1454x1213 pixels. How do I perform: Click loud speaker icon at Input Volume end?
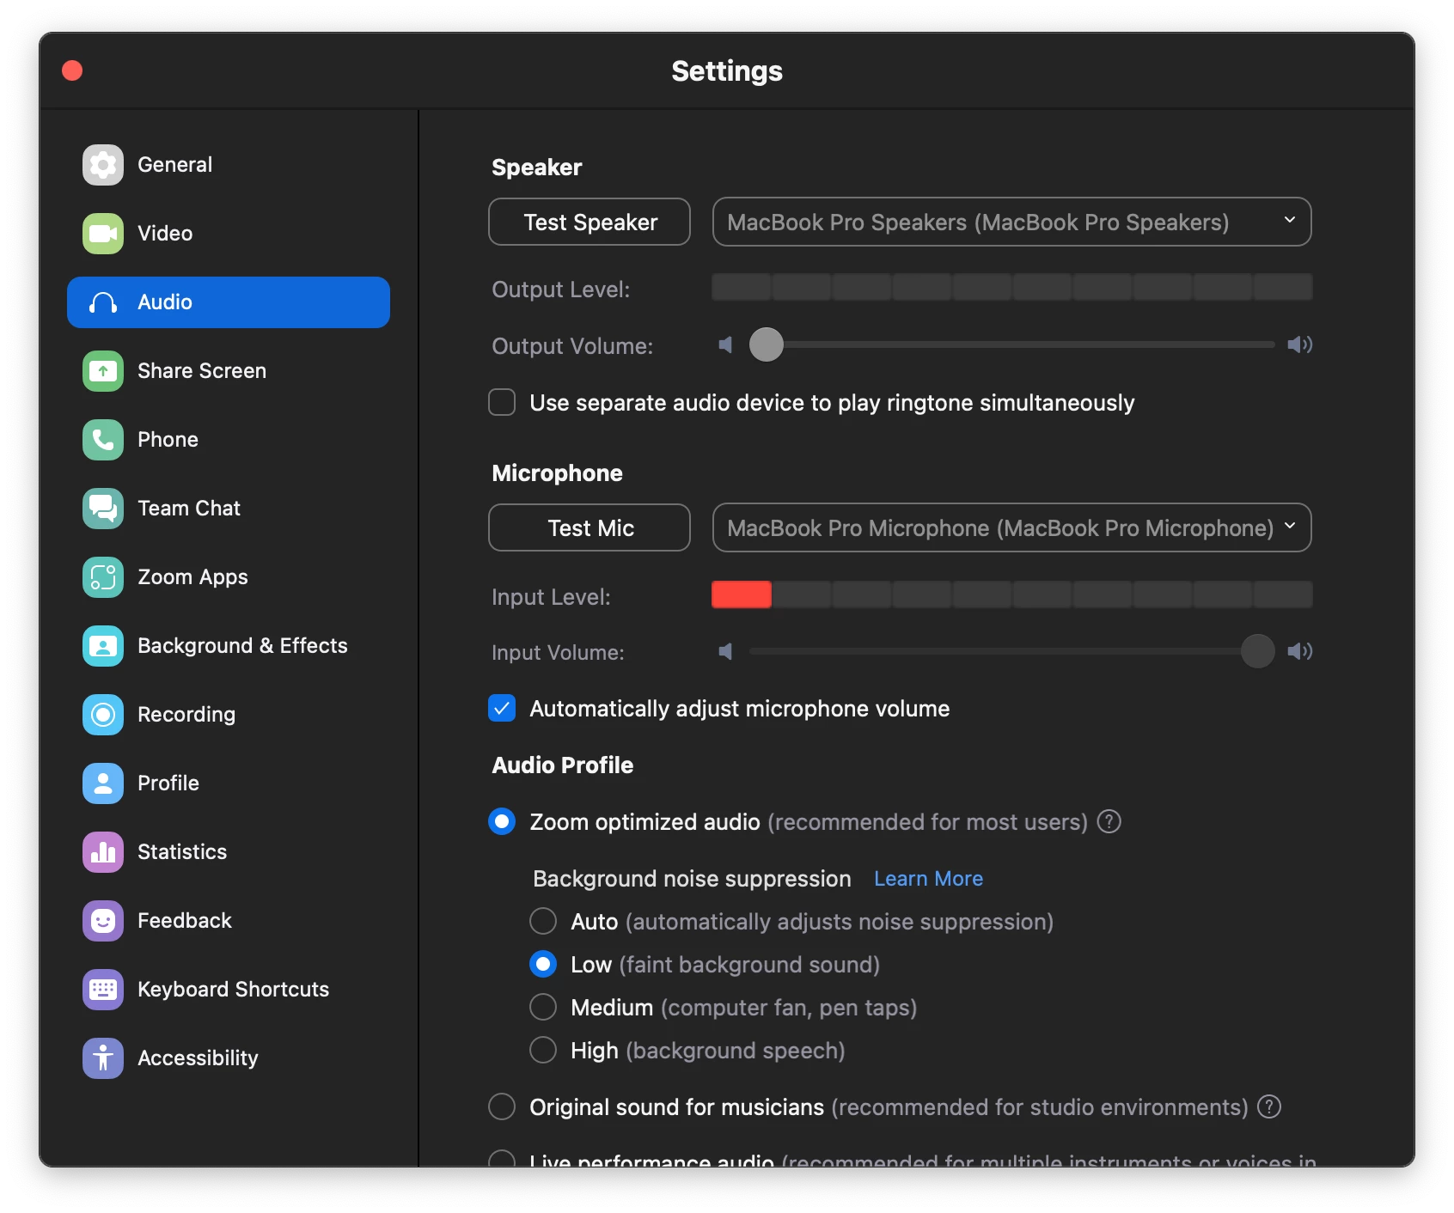pos(1299,652)
